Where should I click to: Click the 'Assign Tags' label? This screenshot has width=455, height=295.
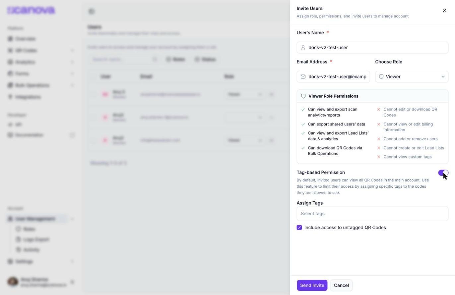pyautogui.click(x=310, y=203)
